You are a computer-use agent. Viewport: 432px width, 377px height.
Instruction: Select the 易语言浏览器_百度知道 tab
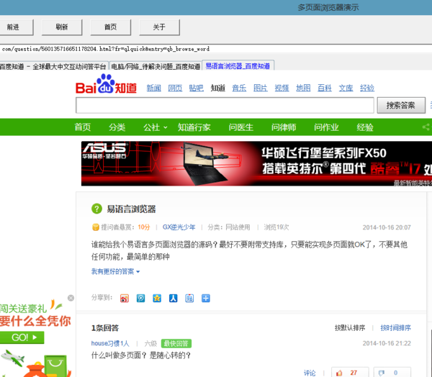click(238, 65)
